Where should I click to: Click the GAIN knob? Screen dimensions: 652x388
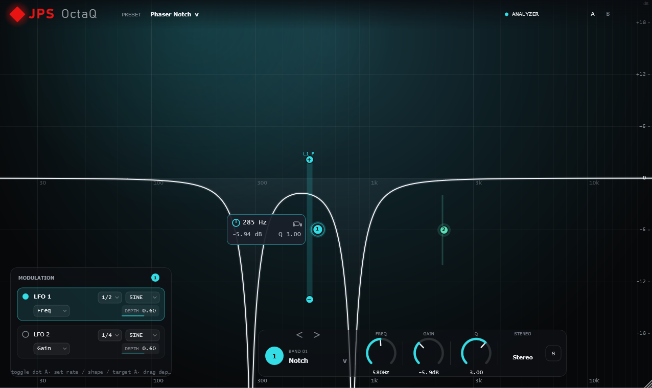coord(428,353)
